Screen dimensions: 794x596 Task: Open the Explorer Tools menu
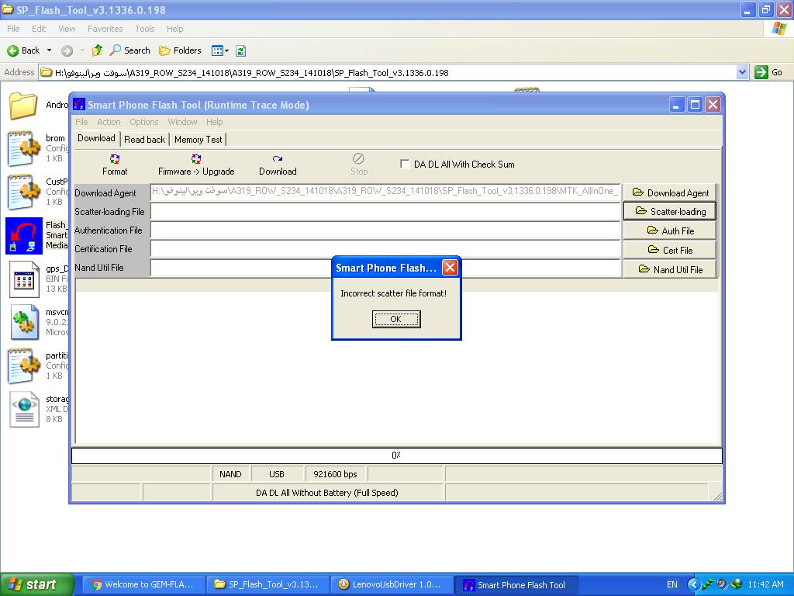(144, 29)
